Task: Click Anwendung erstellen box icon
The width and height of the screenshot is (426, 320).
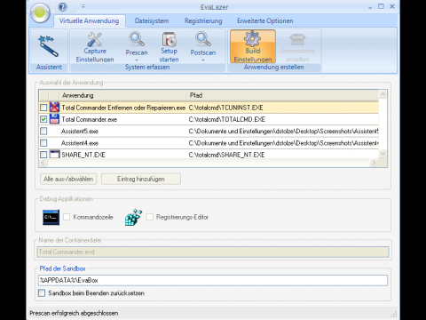Action: [297, 40]
